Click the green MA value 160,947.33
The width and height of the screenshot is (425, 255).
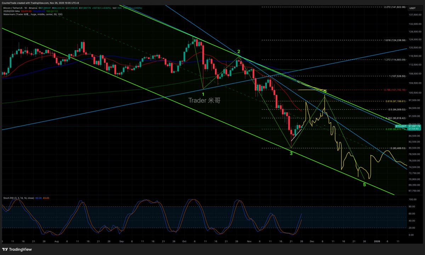pos(52,11)
